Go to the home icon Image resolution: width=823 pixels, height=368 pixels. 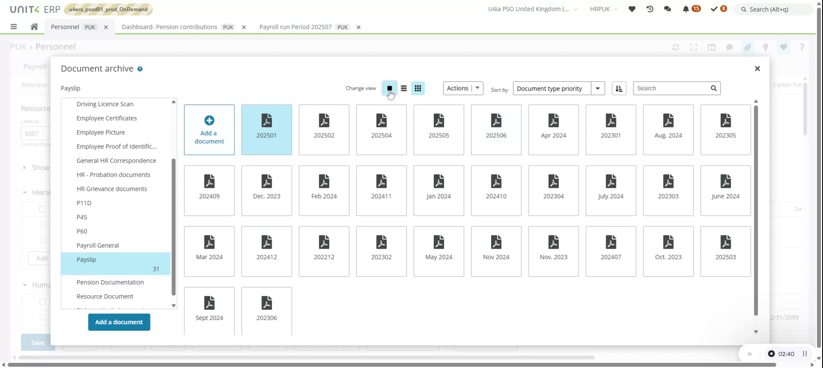[x=34, y=27]
